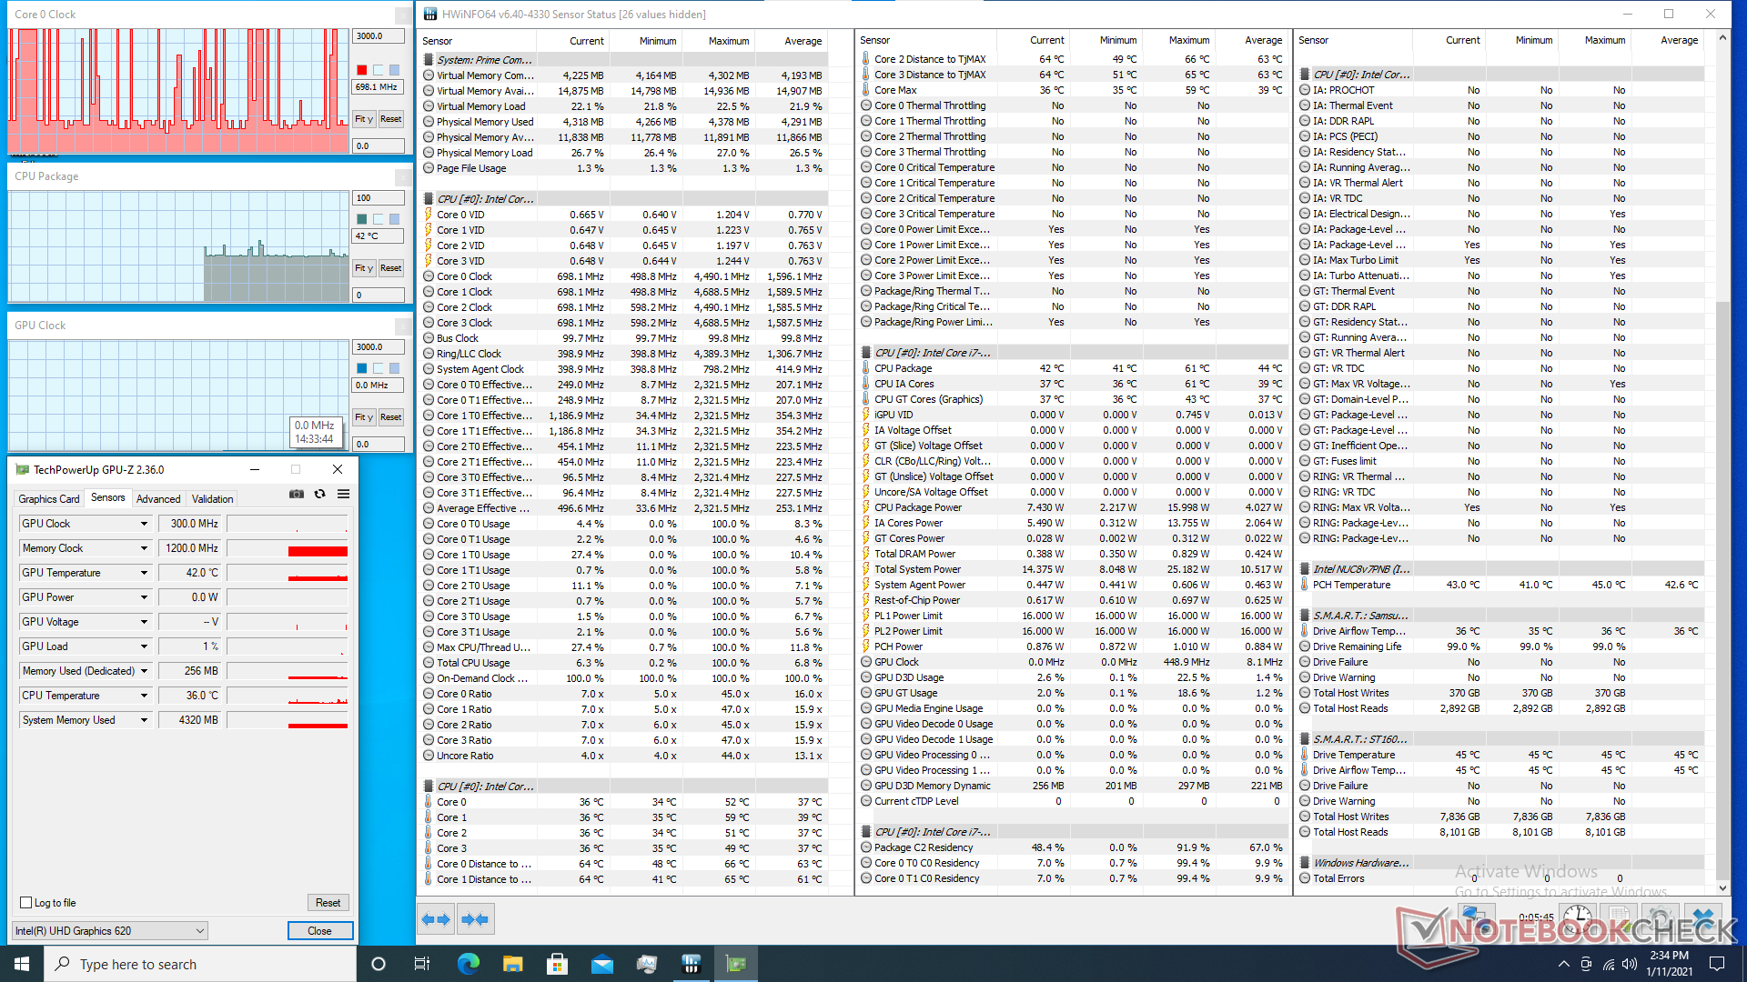Switch to the Graphics Card tab
Image resolution: width=1747 pixels, height=982 pixels.
(49, 499)
